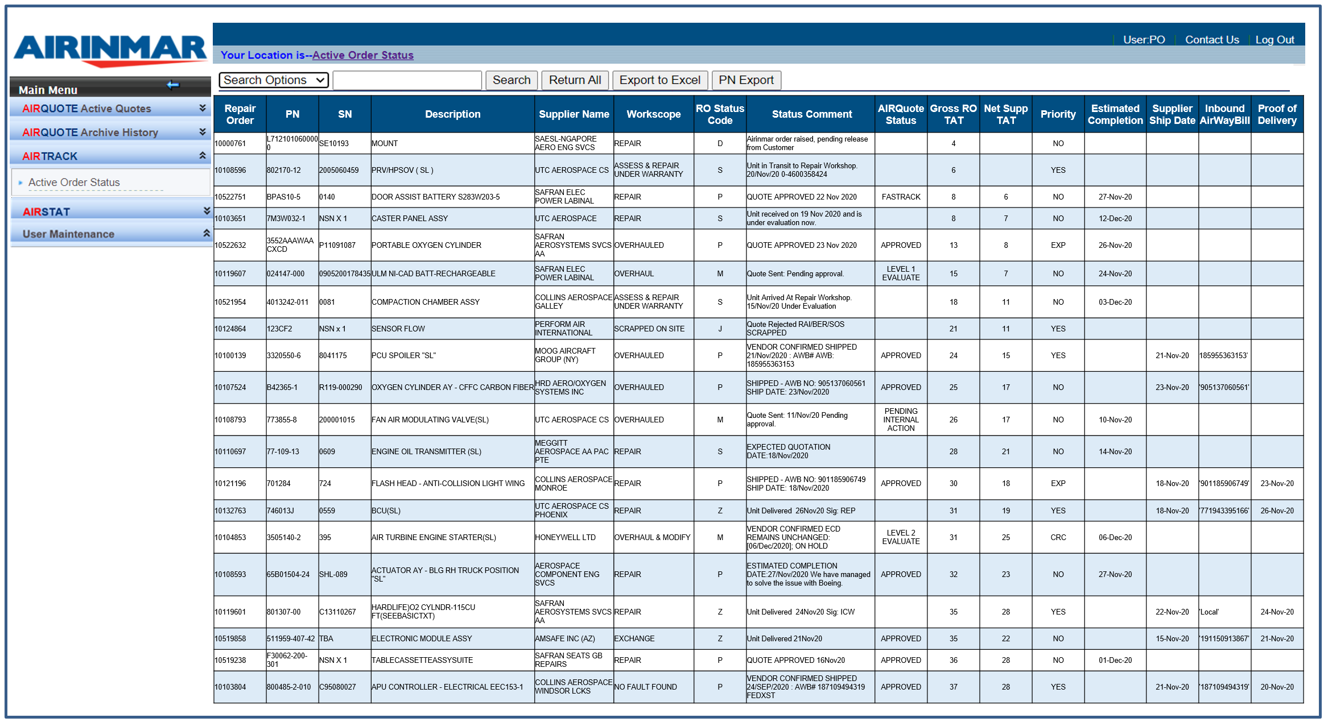Collapse User Maintenance section chevron
This screenshot has width=1324, height=722.
207,233
